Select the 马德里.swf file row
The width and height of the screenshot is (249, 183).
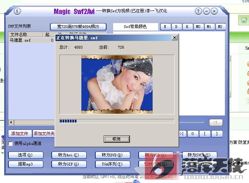(31, 40)
